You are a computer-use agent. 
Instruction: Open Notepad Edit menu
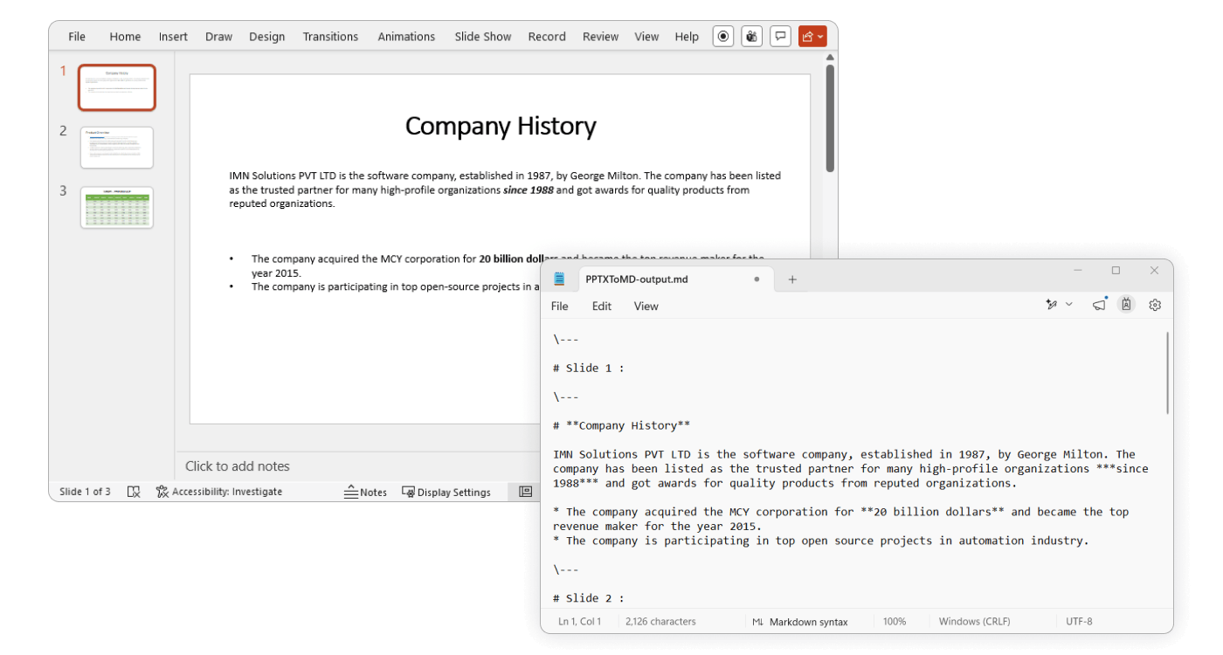602,306
